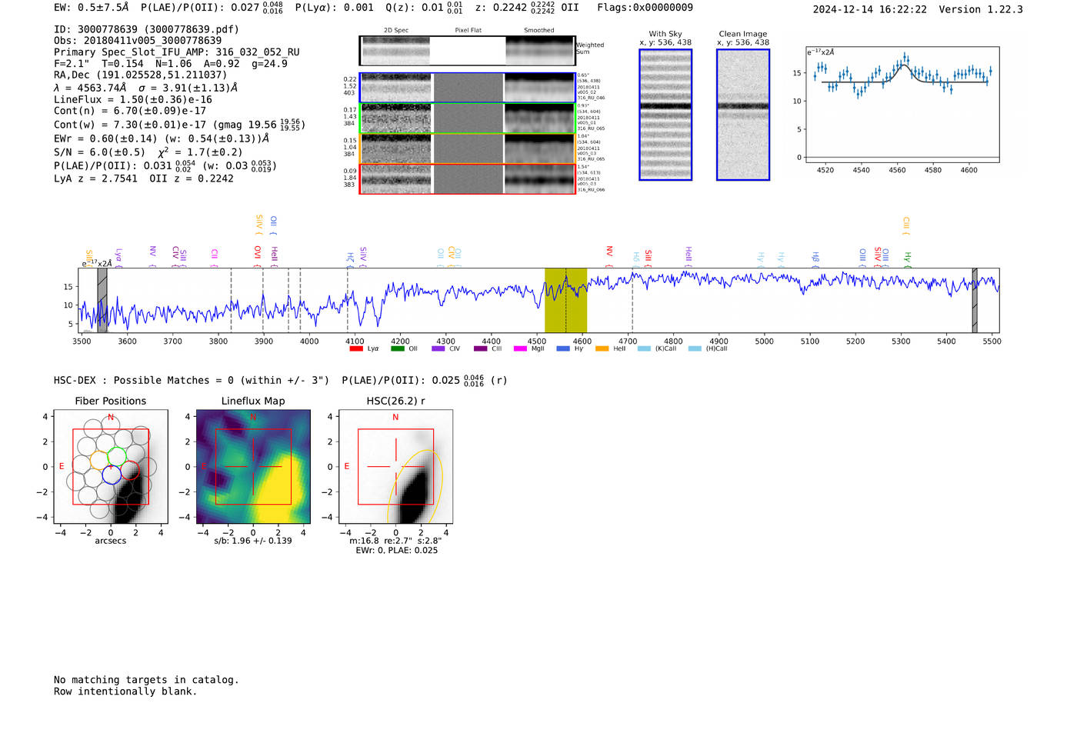Select the "Row intentionally blank." text
Screen dimensions: 1077x733
pyautogui.click(x=125, y=691)
